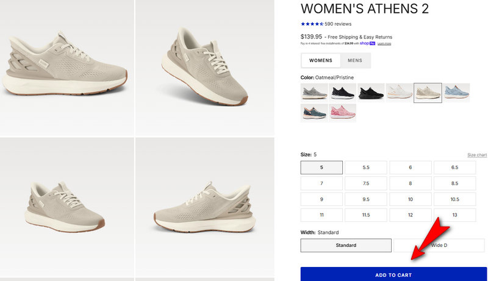Select the Standard width option
Screen dimensions: 488x281
(346, 246)
